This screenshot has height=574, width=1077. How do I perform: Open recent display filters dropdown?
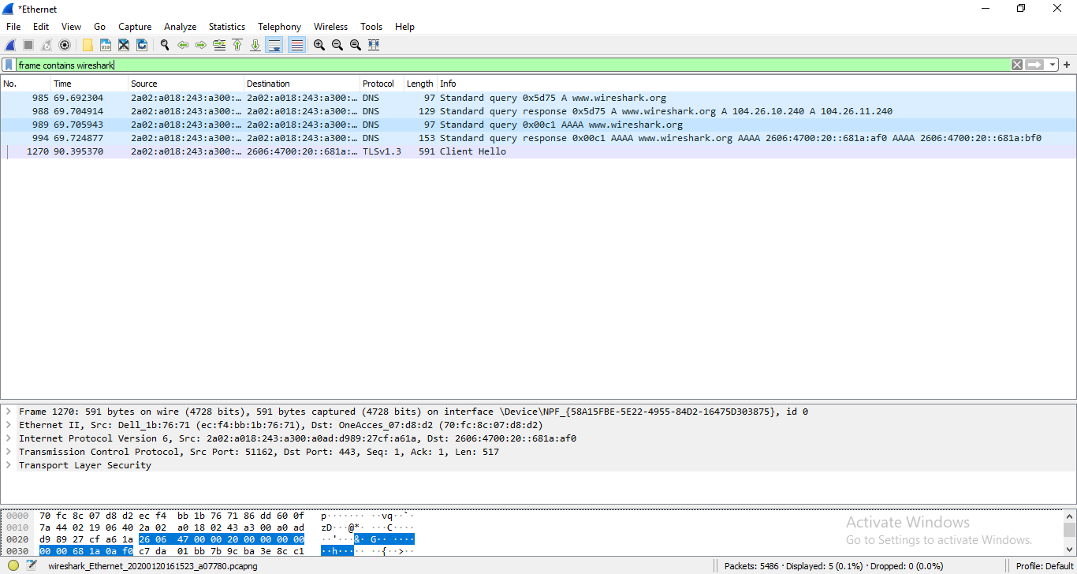pos(1053,65)
